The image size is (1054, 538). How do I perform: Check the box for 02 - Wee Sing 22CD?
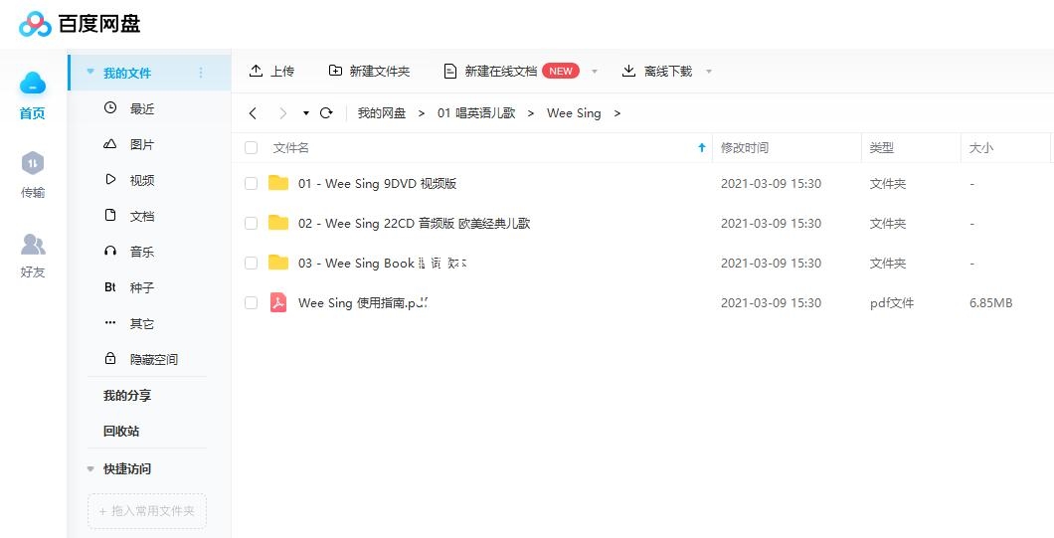pos(252,224)
